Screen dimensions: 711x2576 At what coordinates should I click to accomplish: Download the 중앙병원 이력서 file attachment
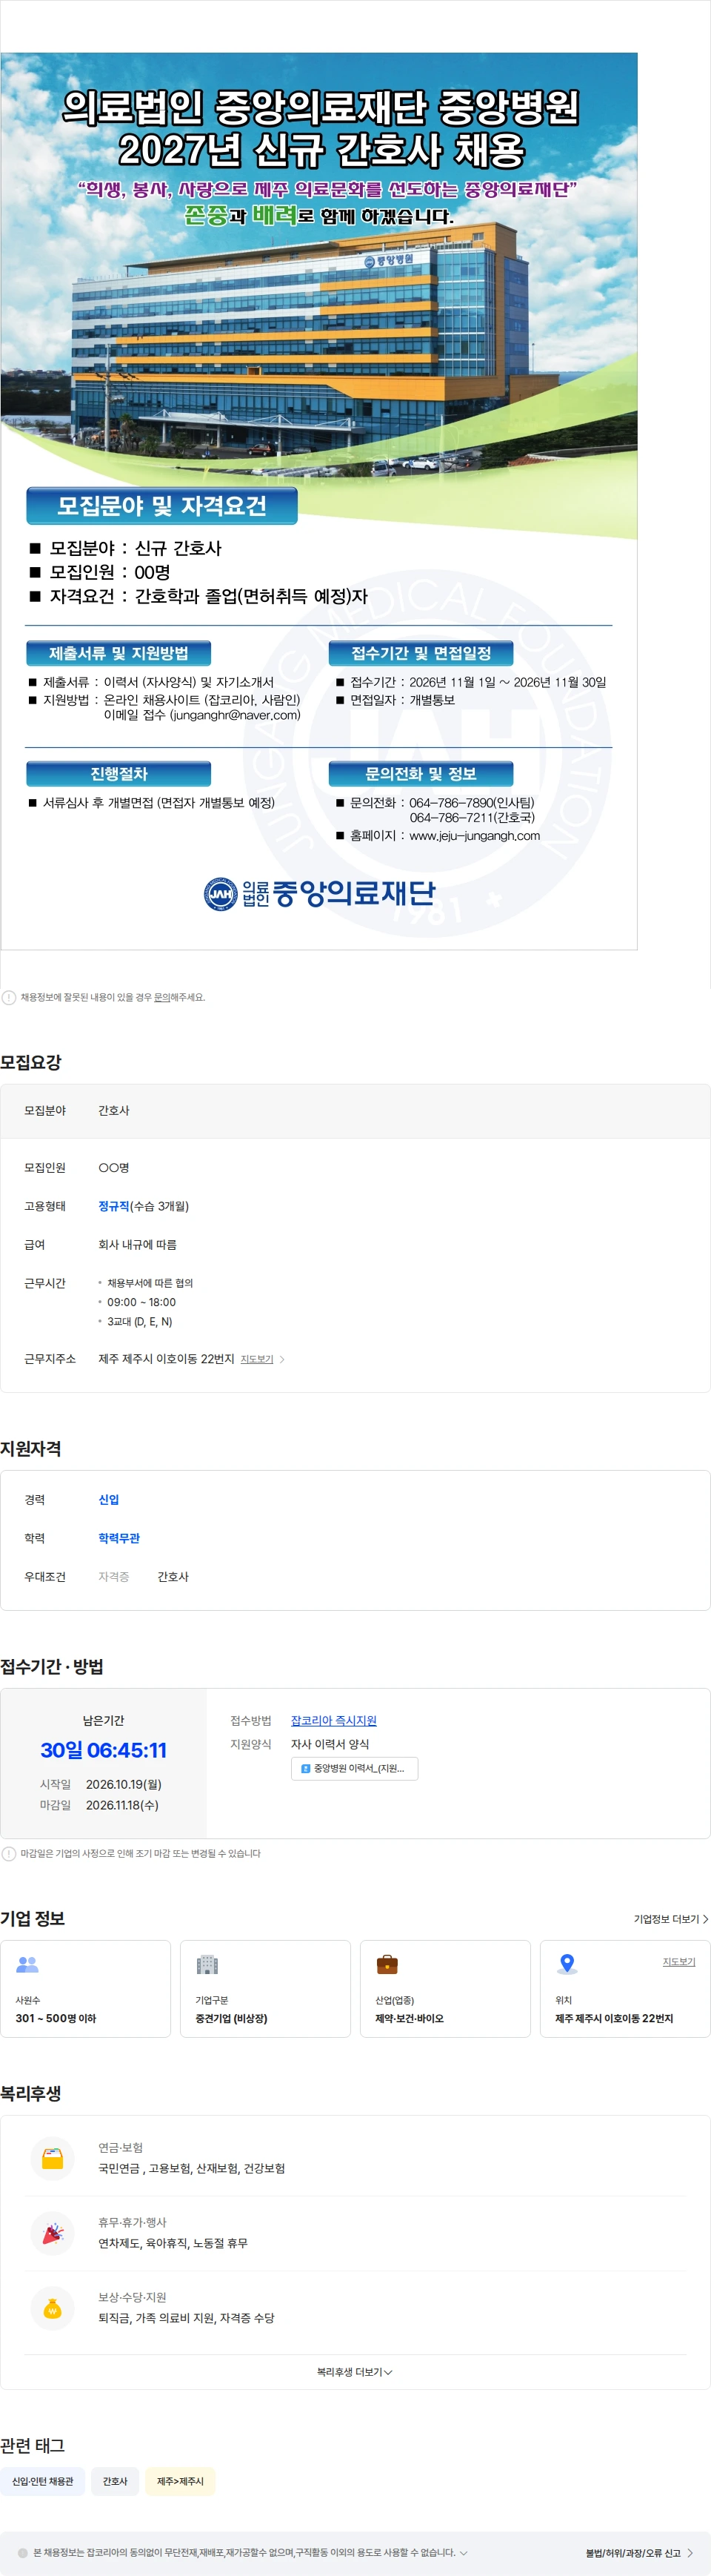(355, 1768)
